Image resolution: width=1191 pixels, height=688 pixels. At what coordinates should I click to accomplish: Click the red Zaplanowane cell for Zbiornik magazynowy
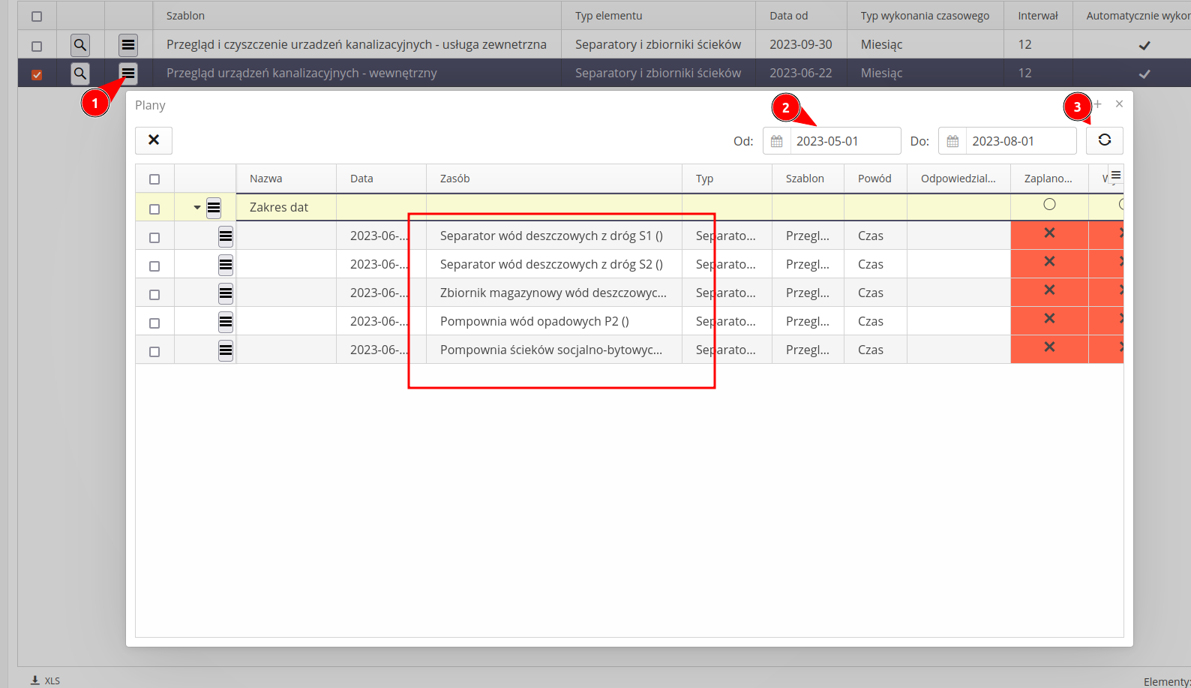pos(1049,291)
